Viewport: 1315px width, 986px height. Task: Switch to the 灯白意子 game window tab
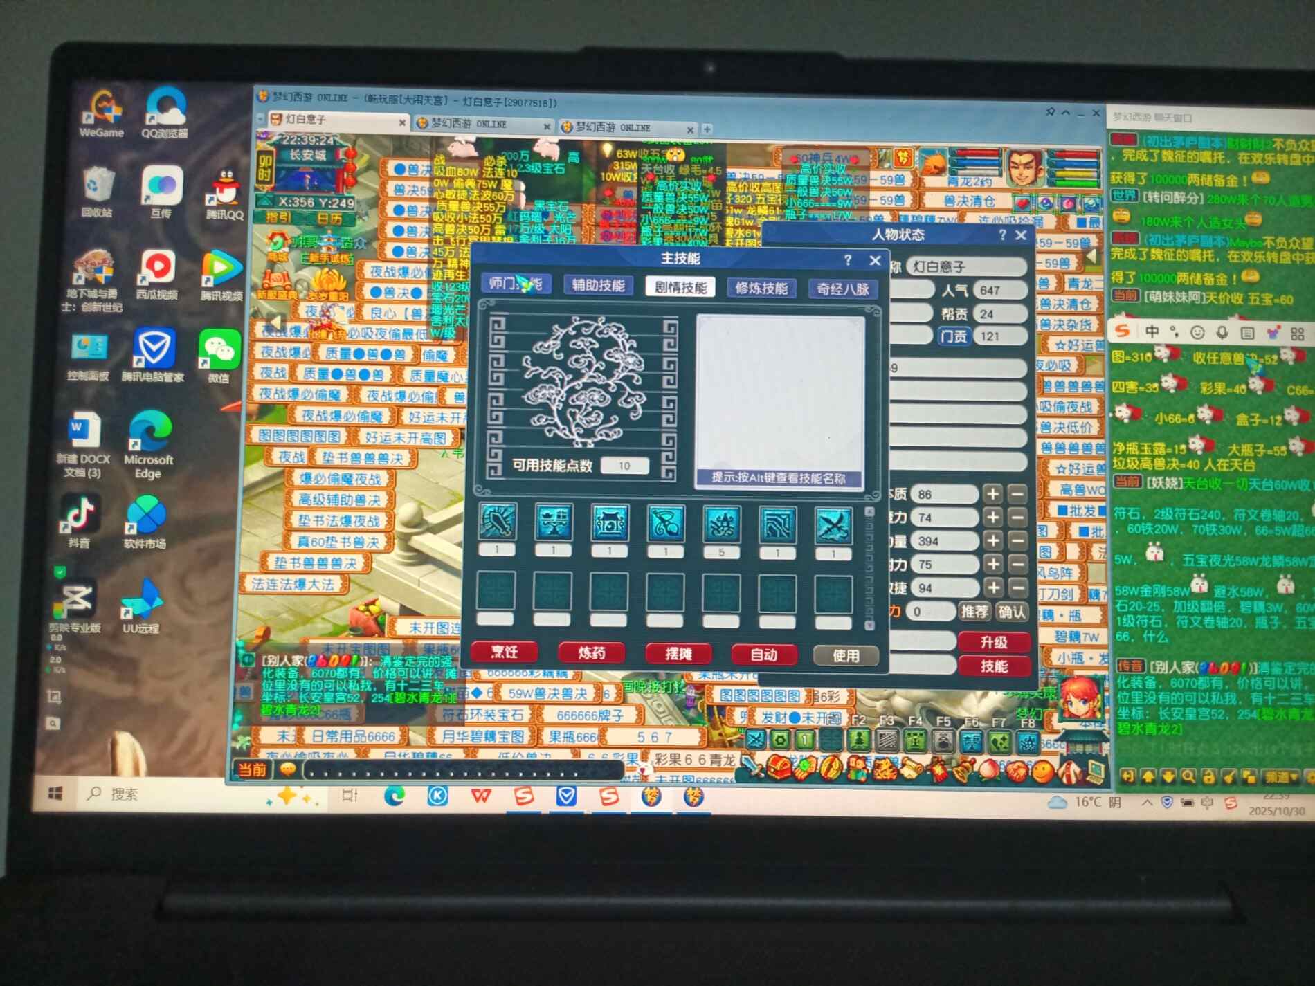pyautogui.click(x=338, y=120)
